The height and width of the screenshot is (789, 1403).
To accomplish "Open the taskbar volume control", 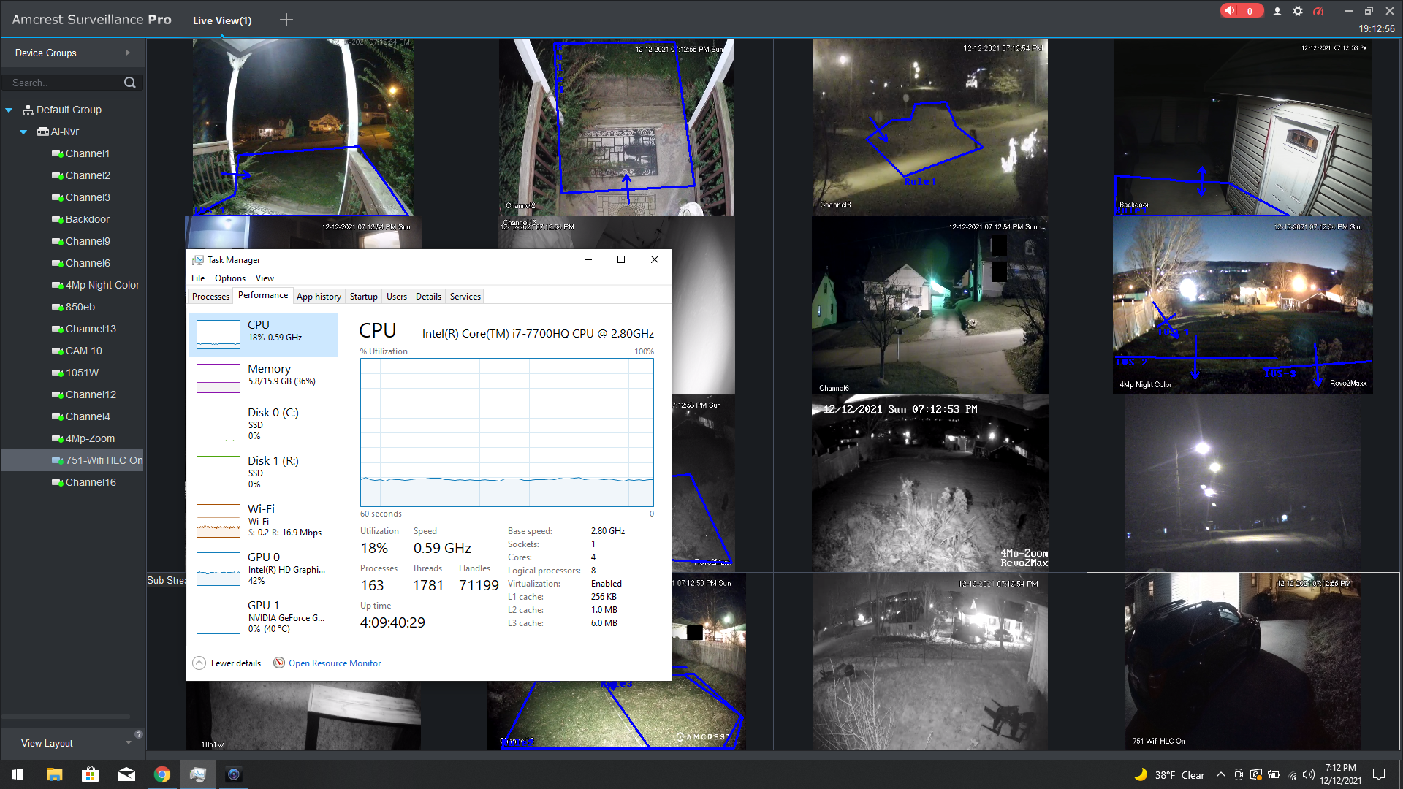I will [1309, 774].
